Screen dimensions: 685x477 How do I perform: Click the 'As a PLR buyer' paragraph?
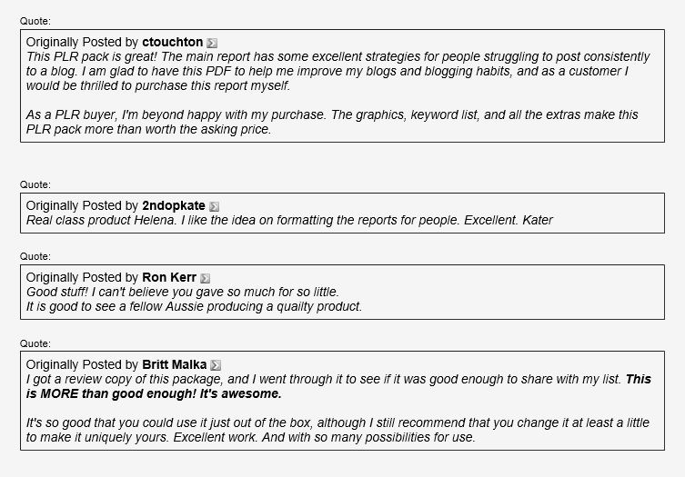(x=332, y=122)
